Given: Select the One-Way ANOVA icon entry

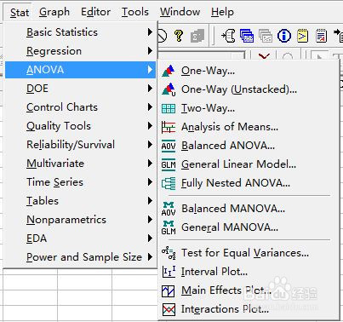Looking at the screenshot, I should [169, 71].
